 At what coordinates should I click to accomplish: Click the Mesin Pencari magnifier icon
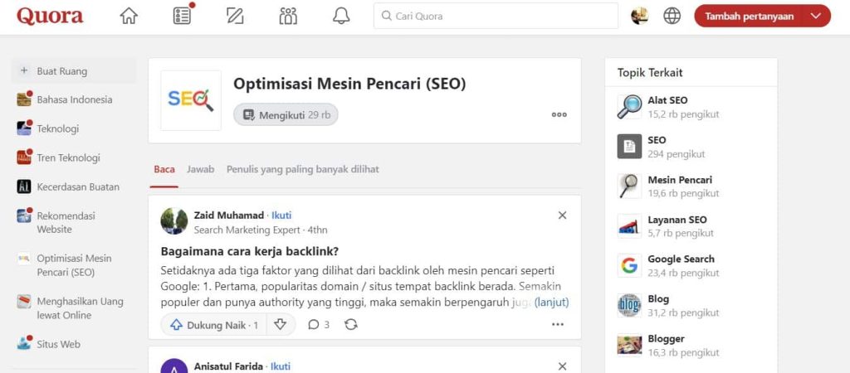[x=629, y=186]
